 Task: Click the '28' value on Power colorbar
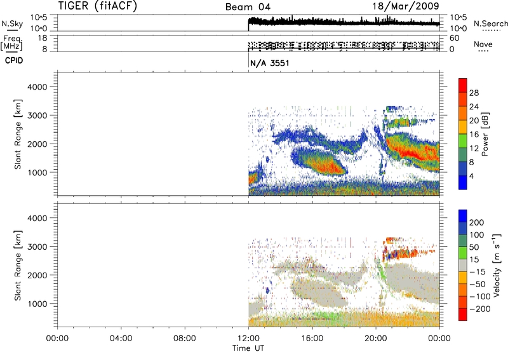pyautogui.click(x=474, y=93)
